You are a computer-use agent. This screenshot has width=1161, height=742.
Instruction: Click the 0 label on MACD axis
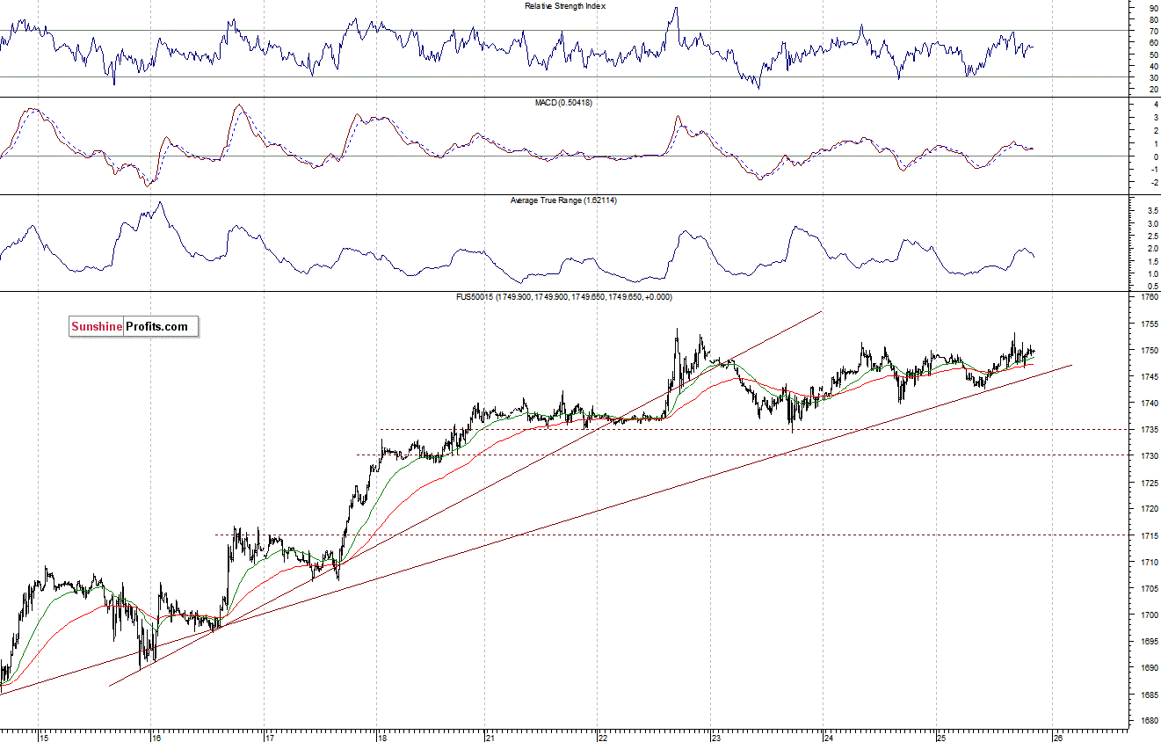click(x=1156, y=156)
